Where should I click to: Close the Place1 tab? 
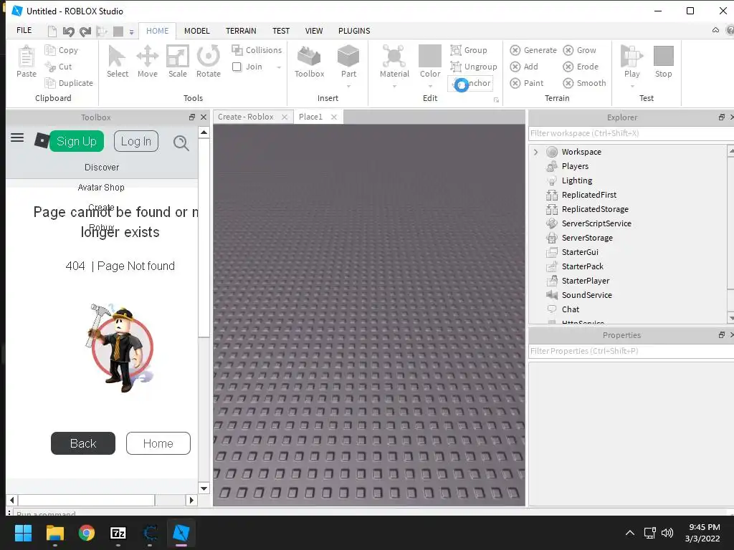pos(334,117)
